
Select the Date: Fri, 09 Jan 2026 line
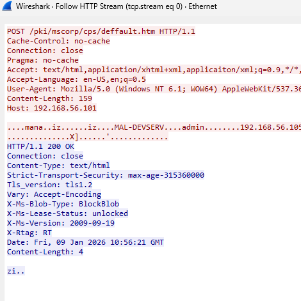[x=85, y=242]
